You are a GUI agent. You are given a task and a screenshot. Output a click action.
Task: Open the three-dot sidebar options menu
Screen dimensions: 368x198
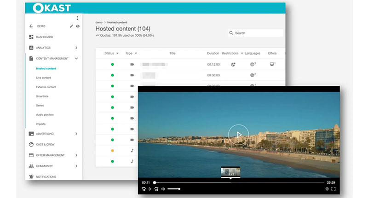click(77, 18)
